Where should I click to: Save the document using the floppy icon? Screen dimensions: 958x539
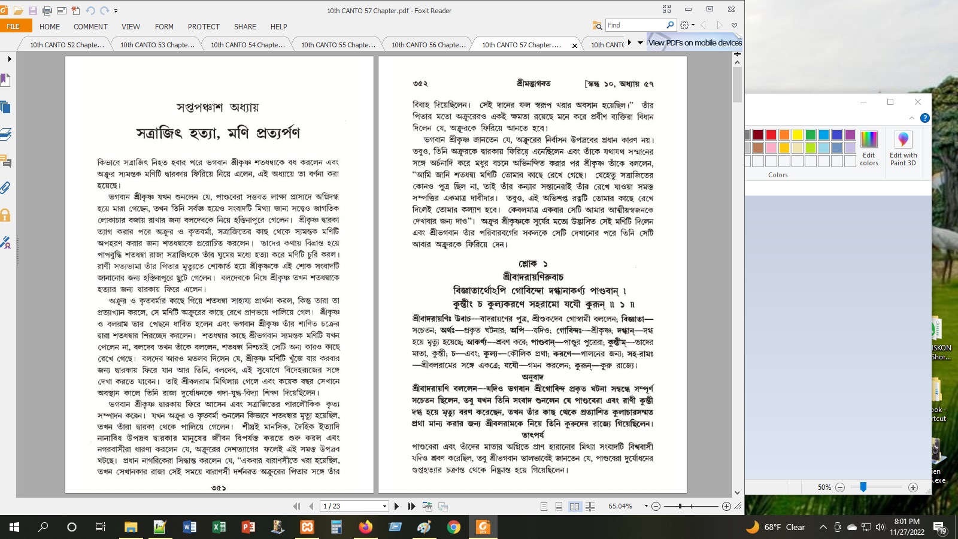click(32, 11)
